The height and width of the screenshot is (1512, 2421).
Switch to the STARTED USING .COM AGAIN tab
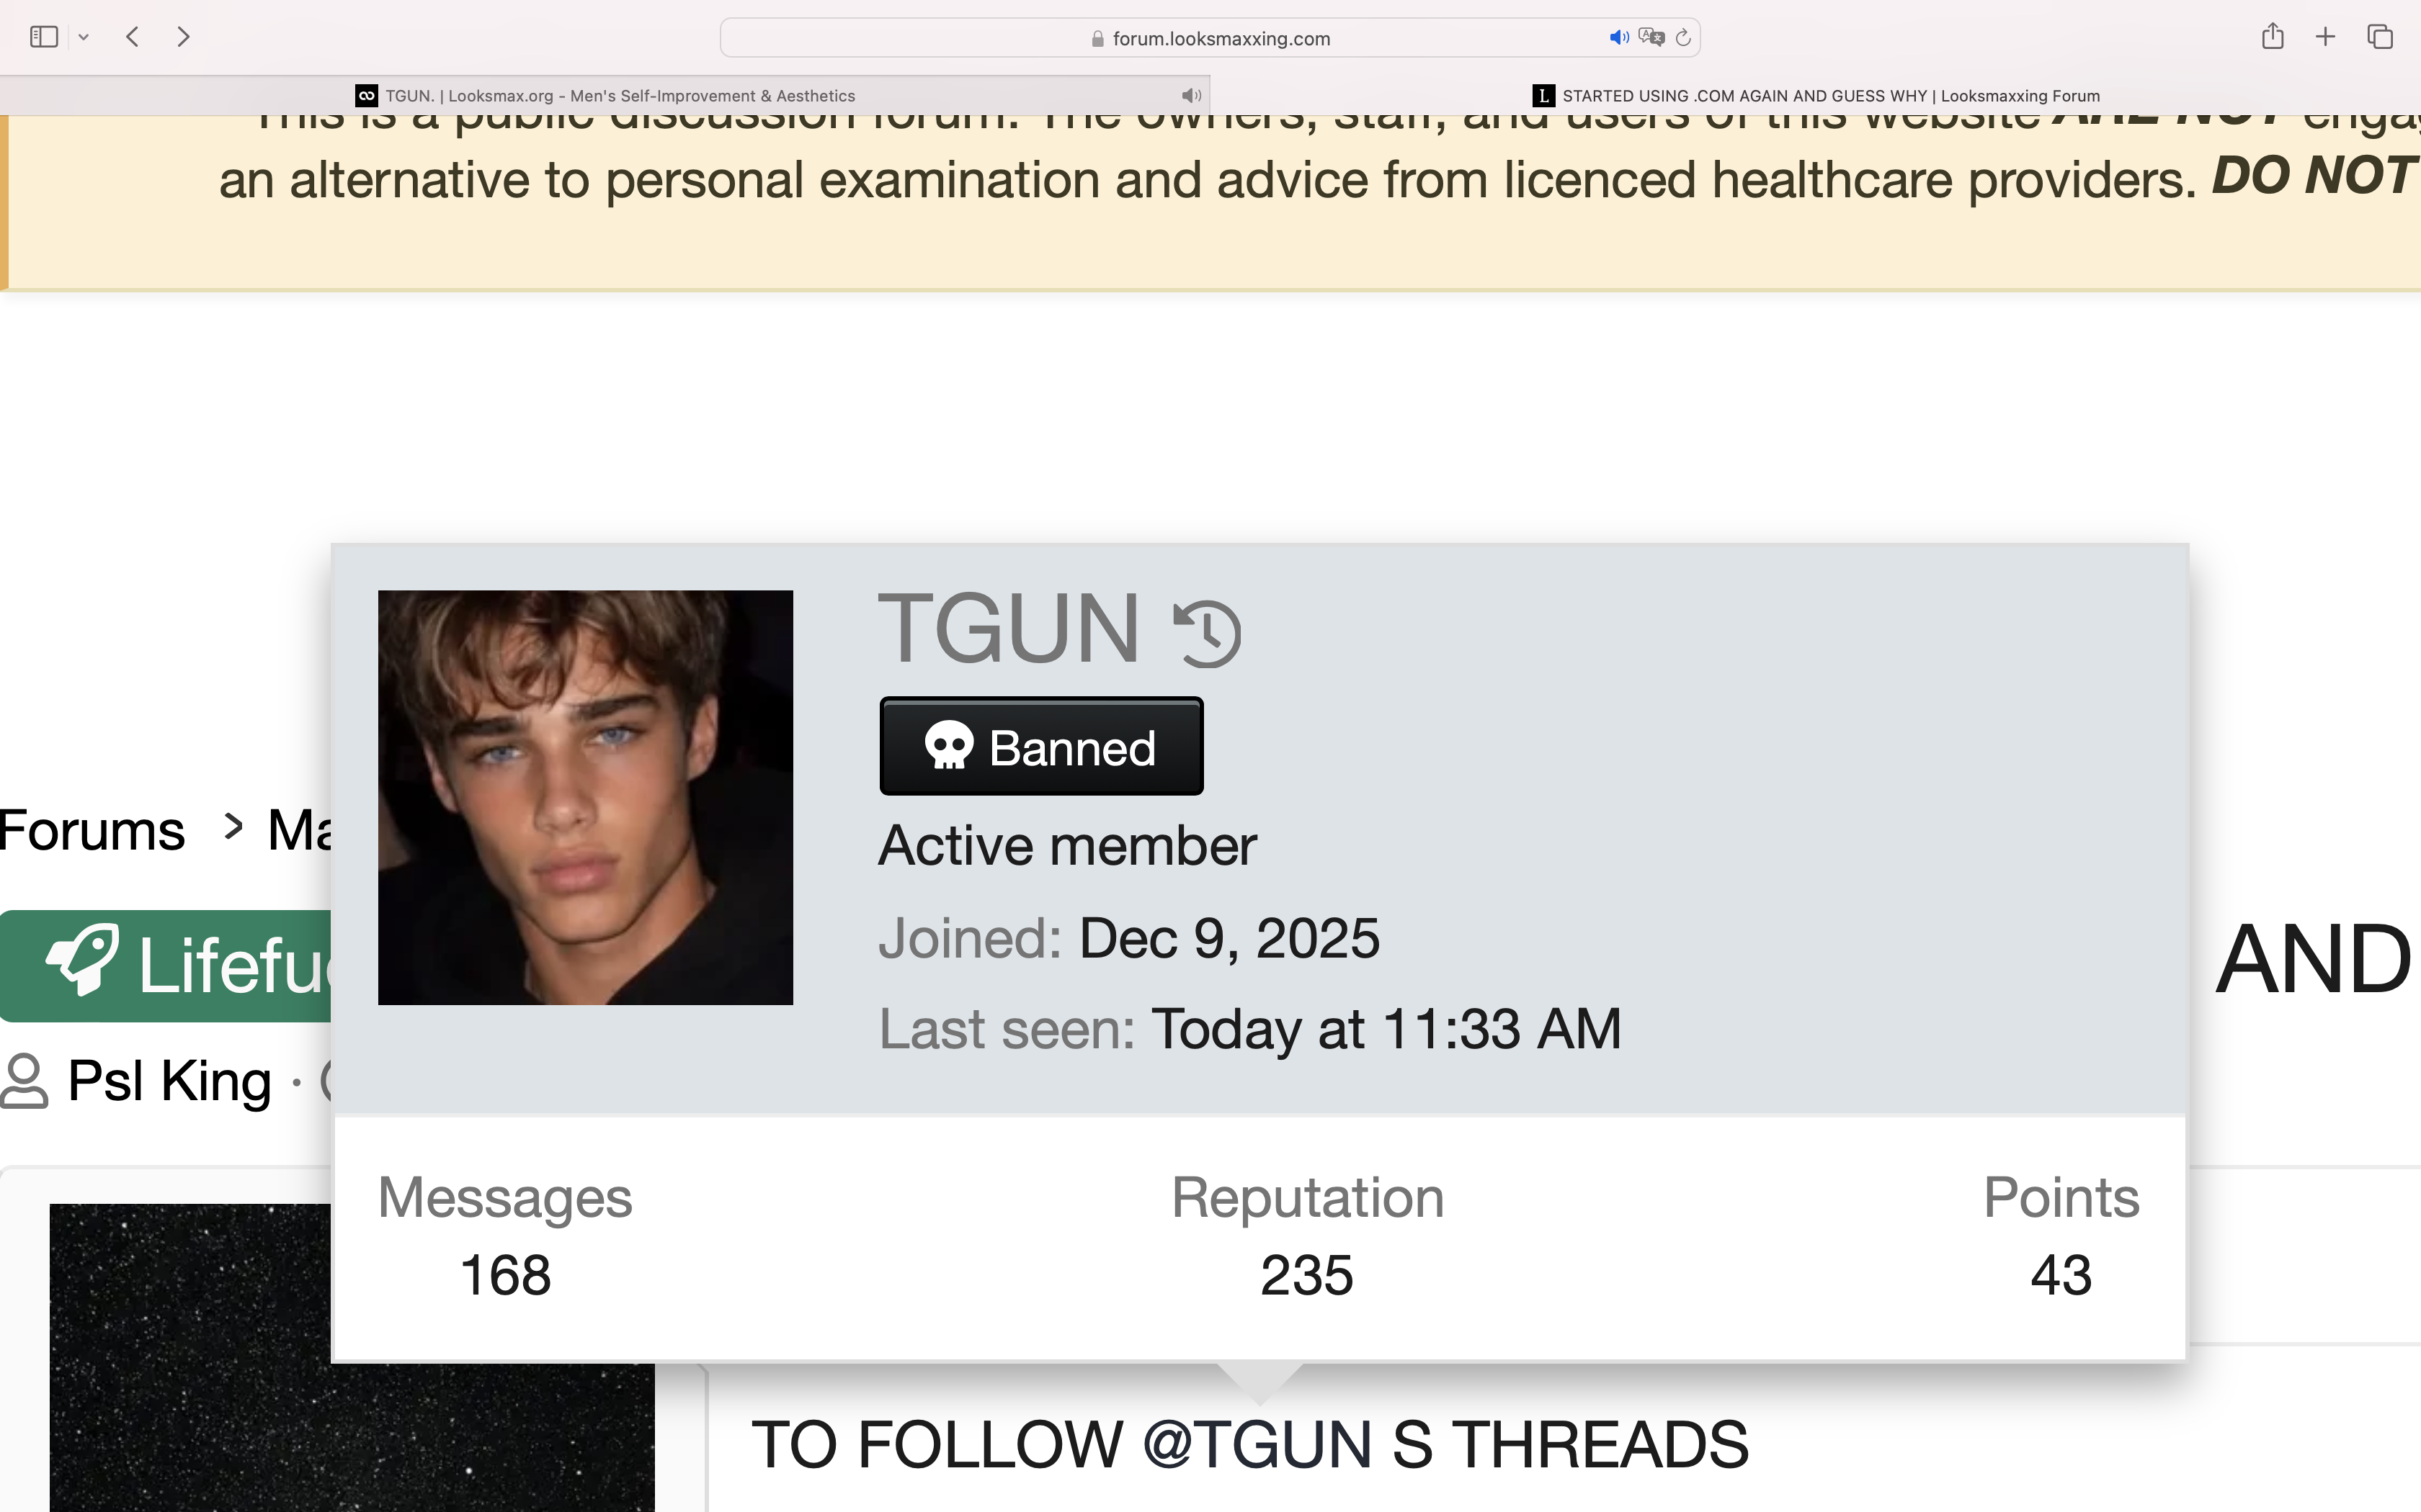point(1816,96)
